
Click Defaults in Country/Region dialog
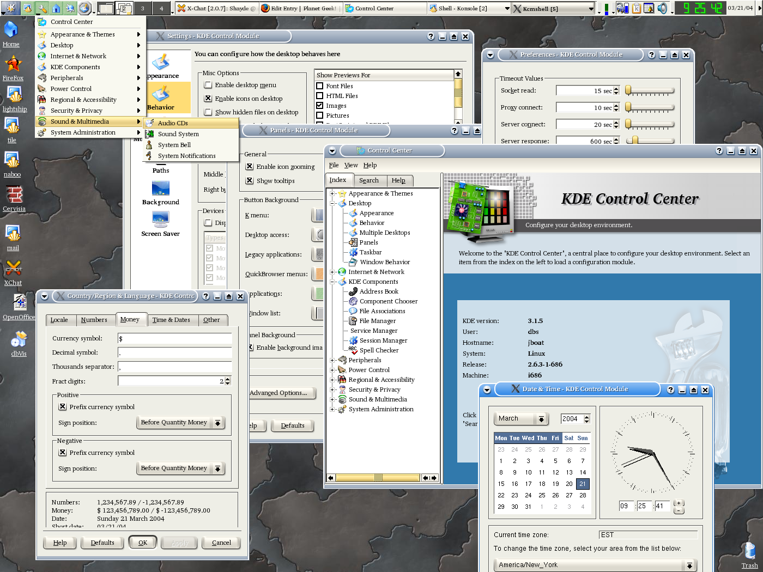click(x=102, y=543)
